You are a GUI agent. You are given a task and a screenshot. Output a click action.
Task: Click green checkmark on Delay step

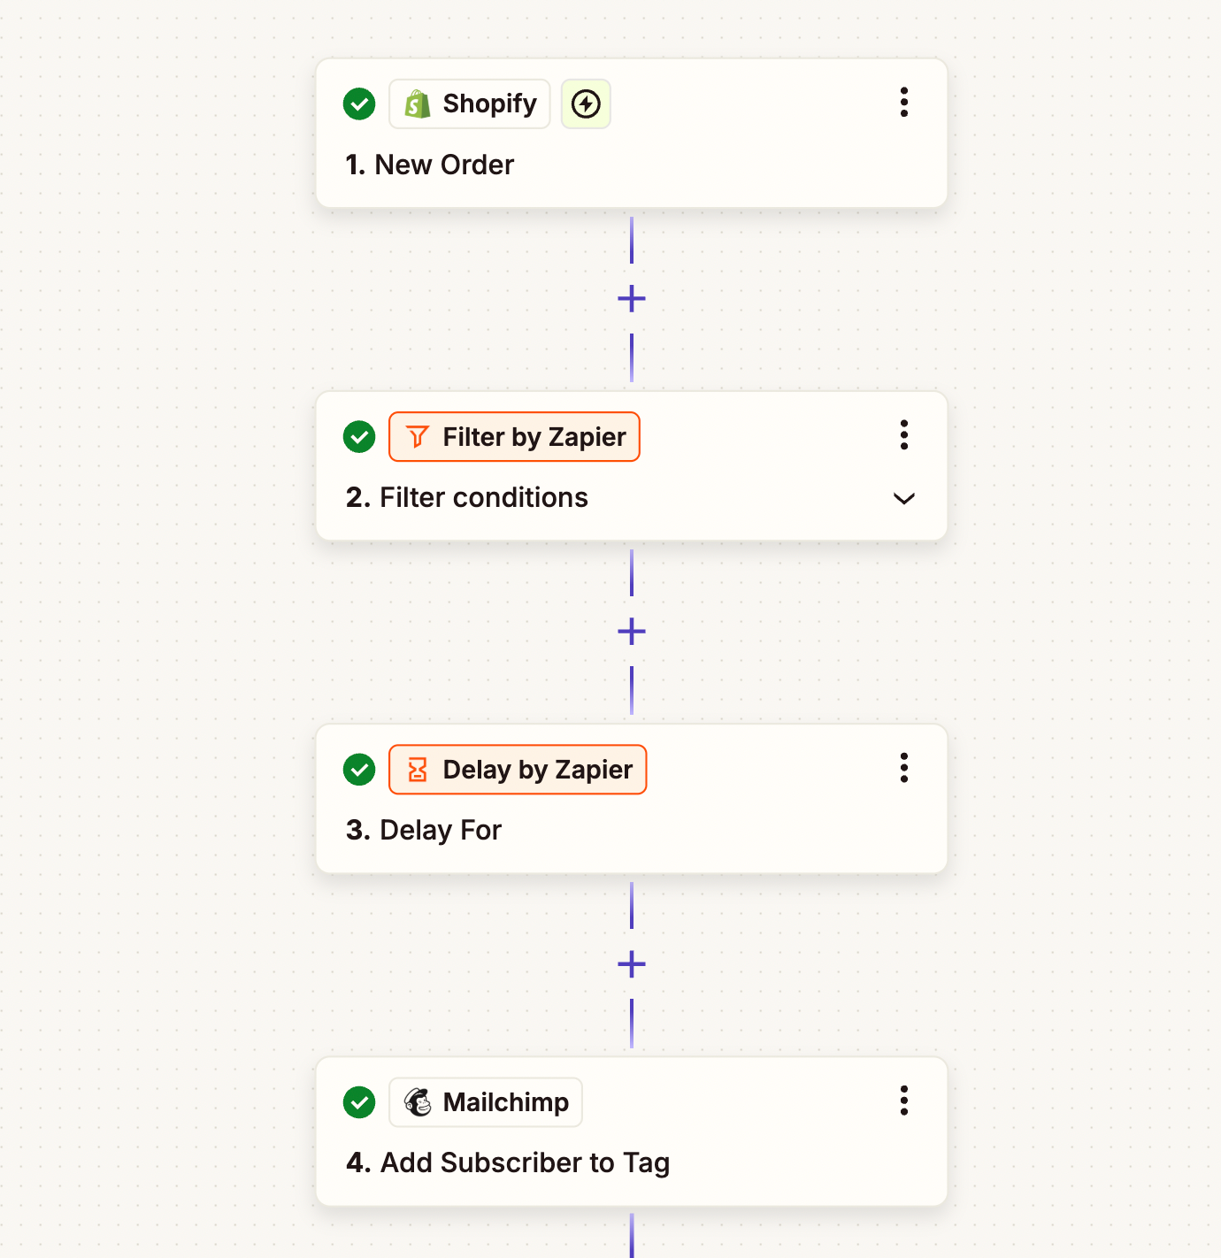coord(359,770)
